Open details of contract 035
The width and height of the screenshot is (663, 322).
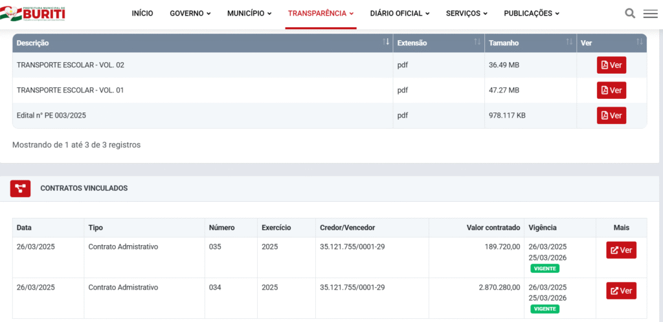621,250
